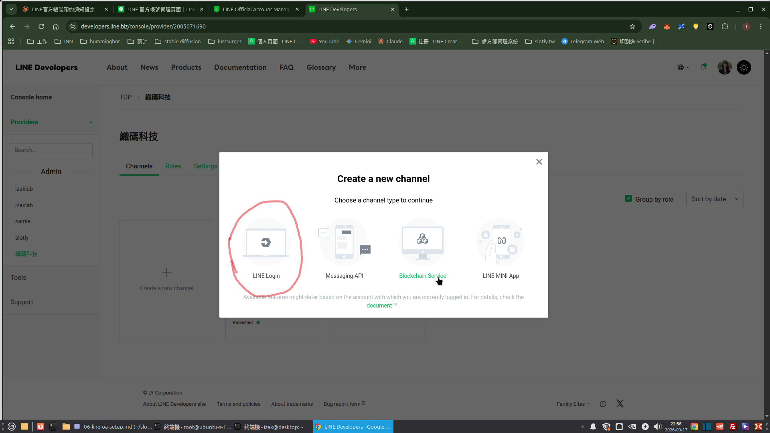Open the Chrome extensions puzzle icon

pyautogui.click(x=725, y=26)
